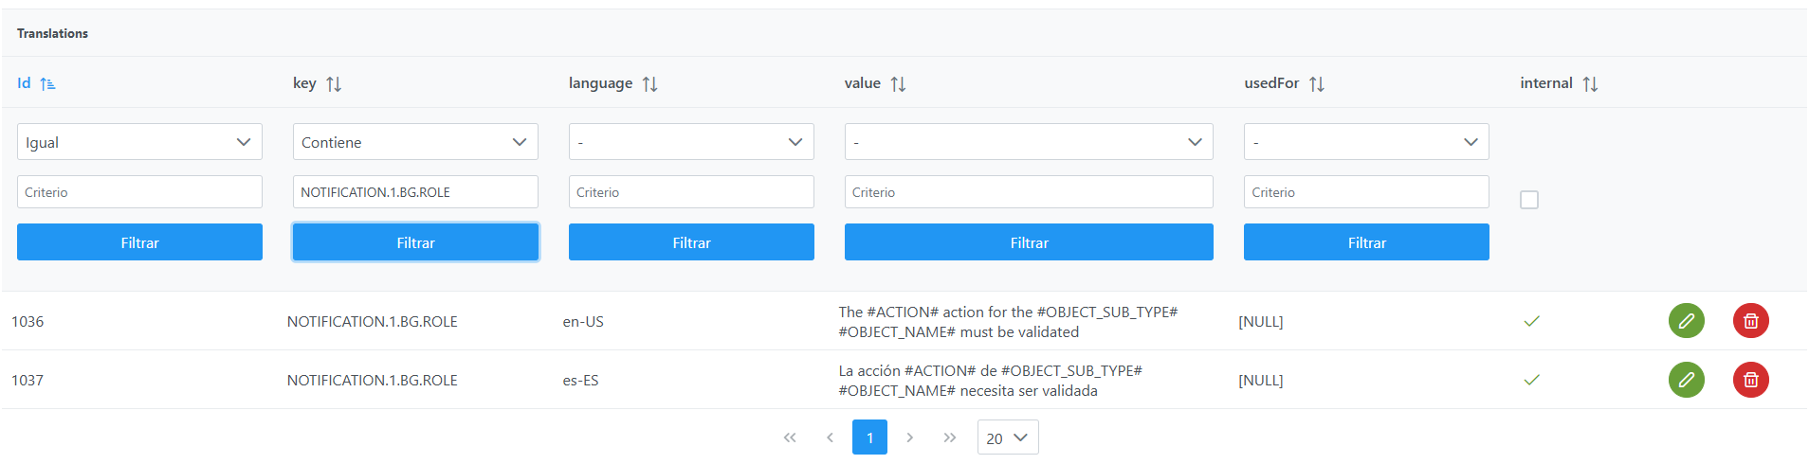This screenshot has height=464, width=1809.
Task: Open the key 'Contiene' operator dropdown
Action: (415, 142)
